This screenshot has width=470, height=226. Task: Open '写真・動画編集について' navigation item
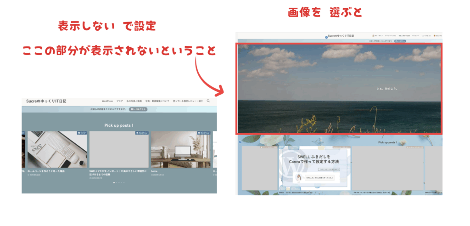tap(157, 101)
